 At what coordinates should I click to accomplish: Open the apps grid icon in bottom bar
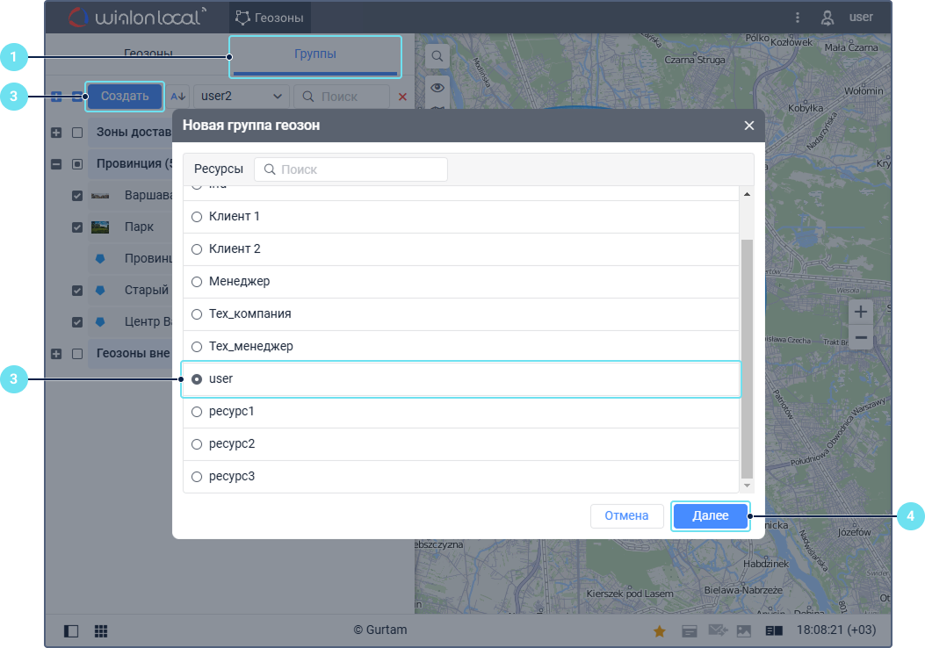coord(101,630)
